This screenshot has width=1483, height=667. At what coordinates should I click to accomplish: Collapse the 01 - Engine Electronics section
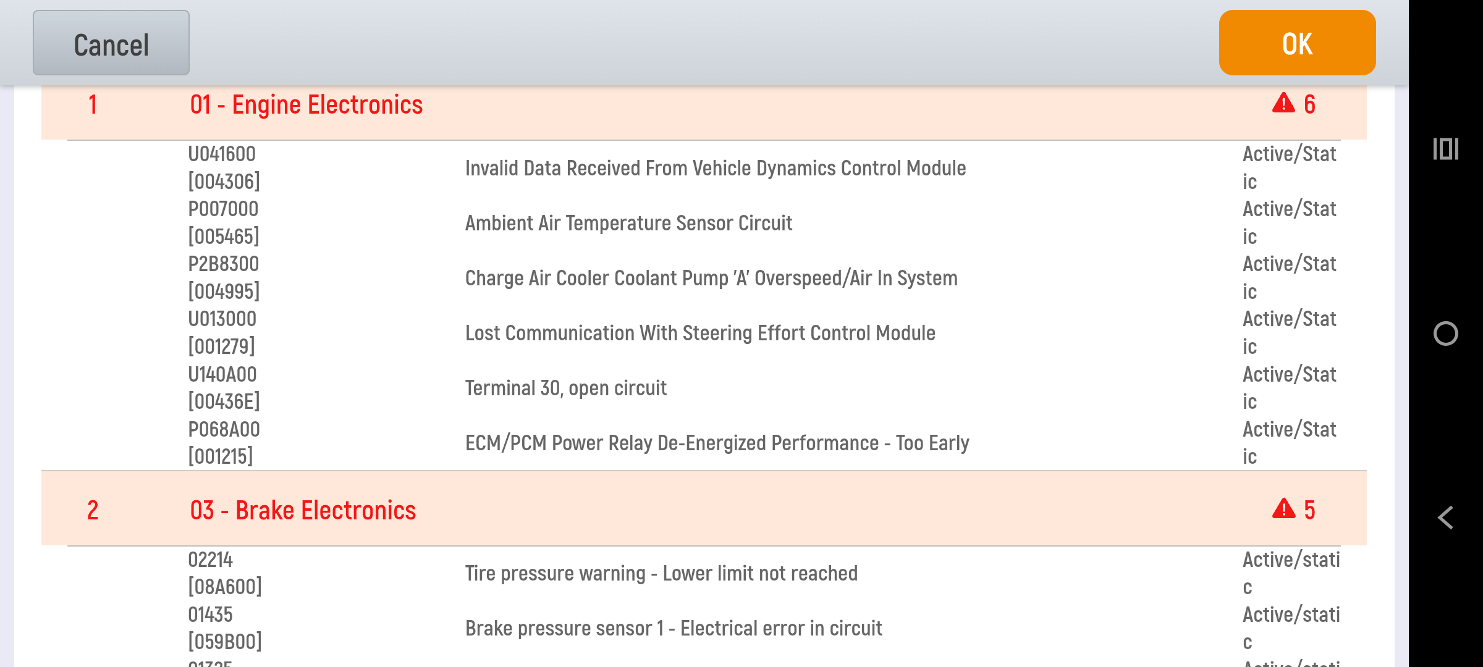click(704, 105)
